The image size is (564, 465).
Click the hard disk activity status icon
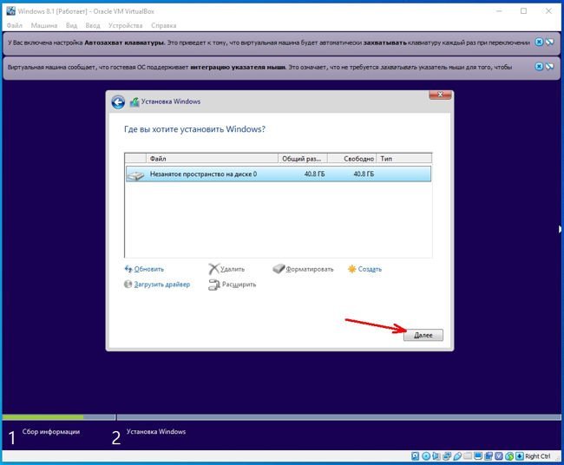pyautogui.click(x=416, y=456)
